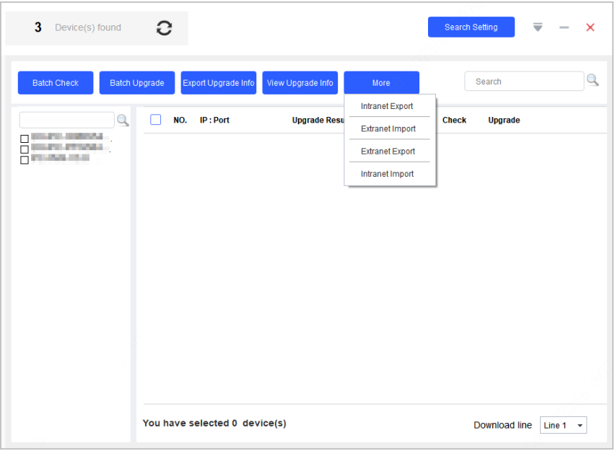Choose Intranet Export from the More menu

[387, 106]
